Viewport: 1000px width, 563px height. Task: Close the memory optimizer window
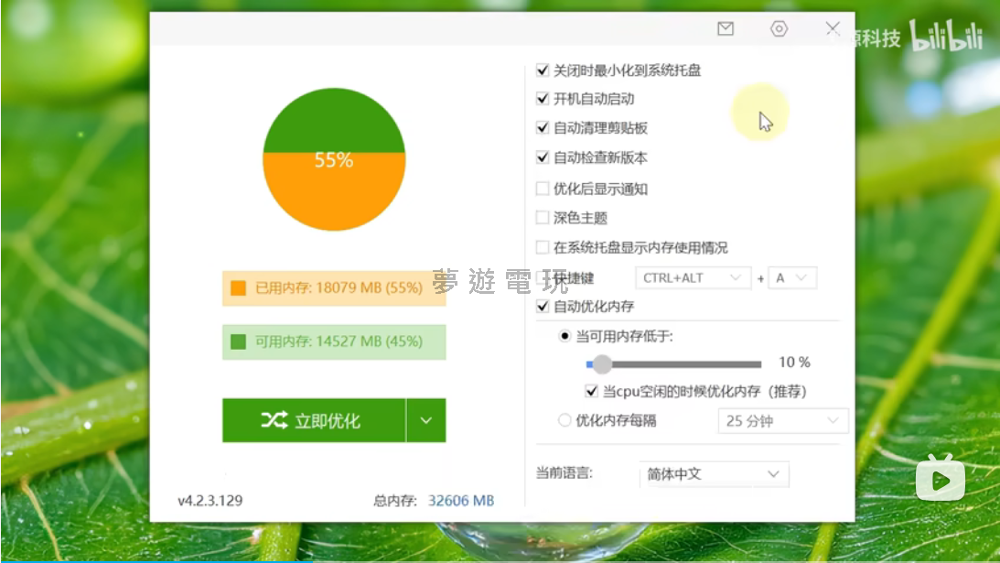[x=832, y=28]
